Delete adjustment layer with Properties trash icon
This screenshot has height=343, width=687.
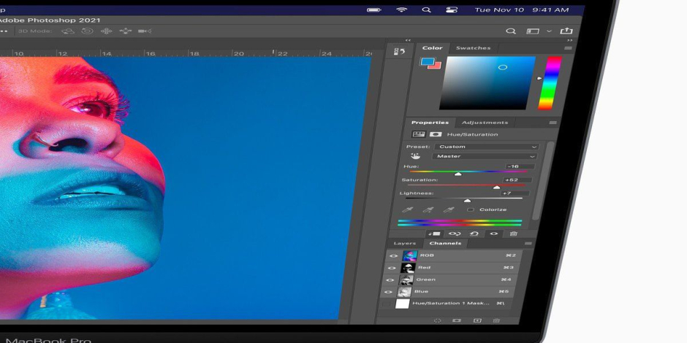tap(514, 234)
